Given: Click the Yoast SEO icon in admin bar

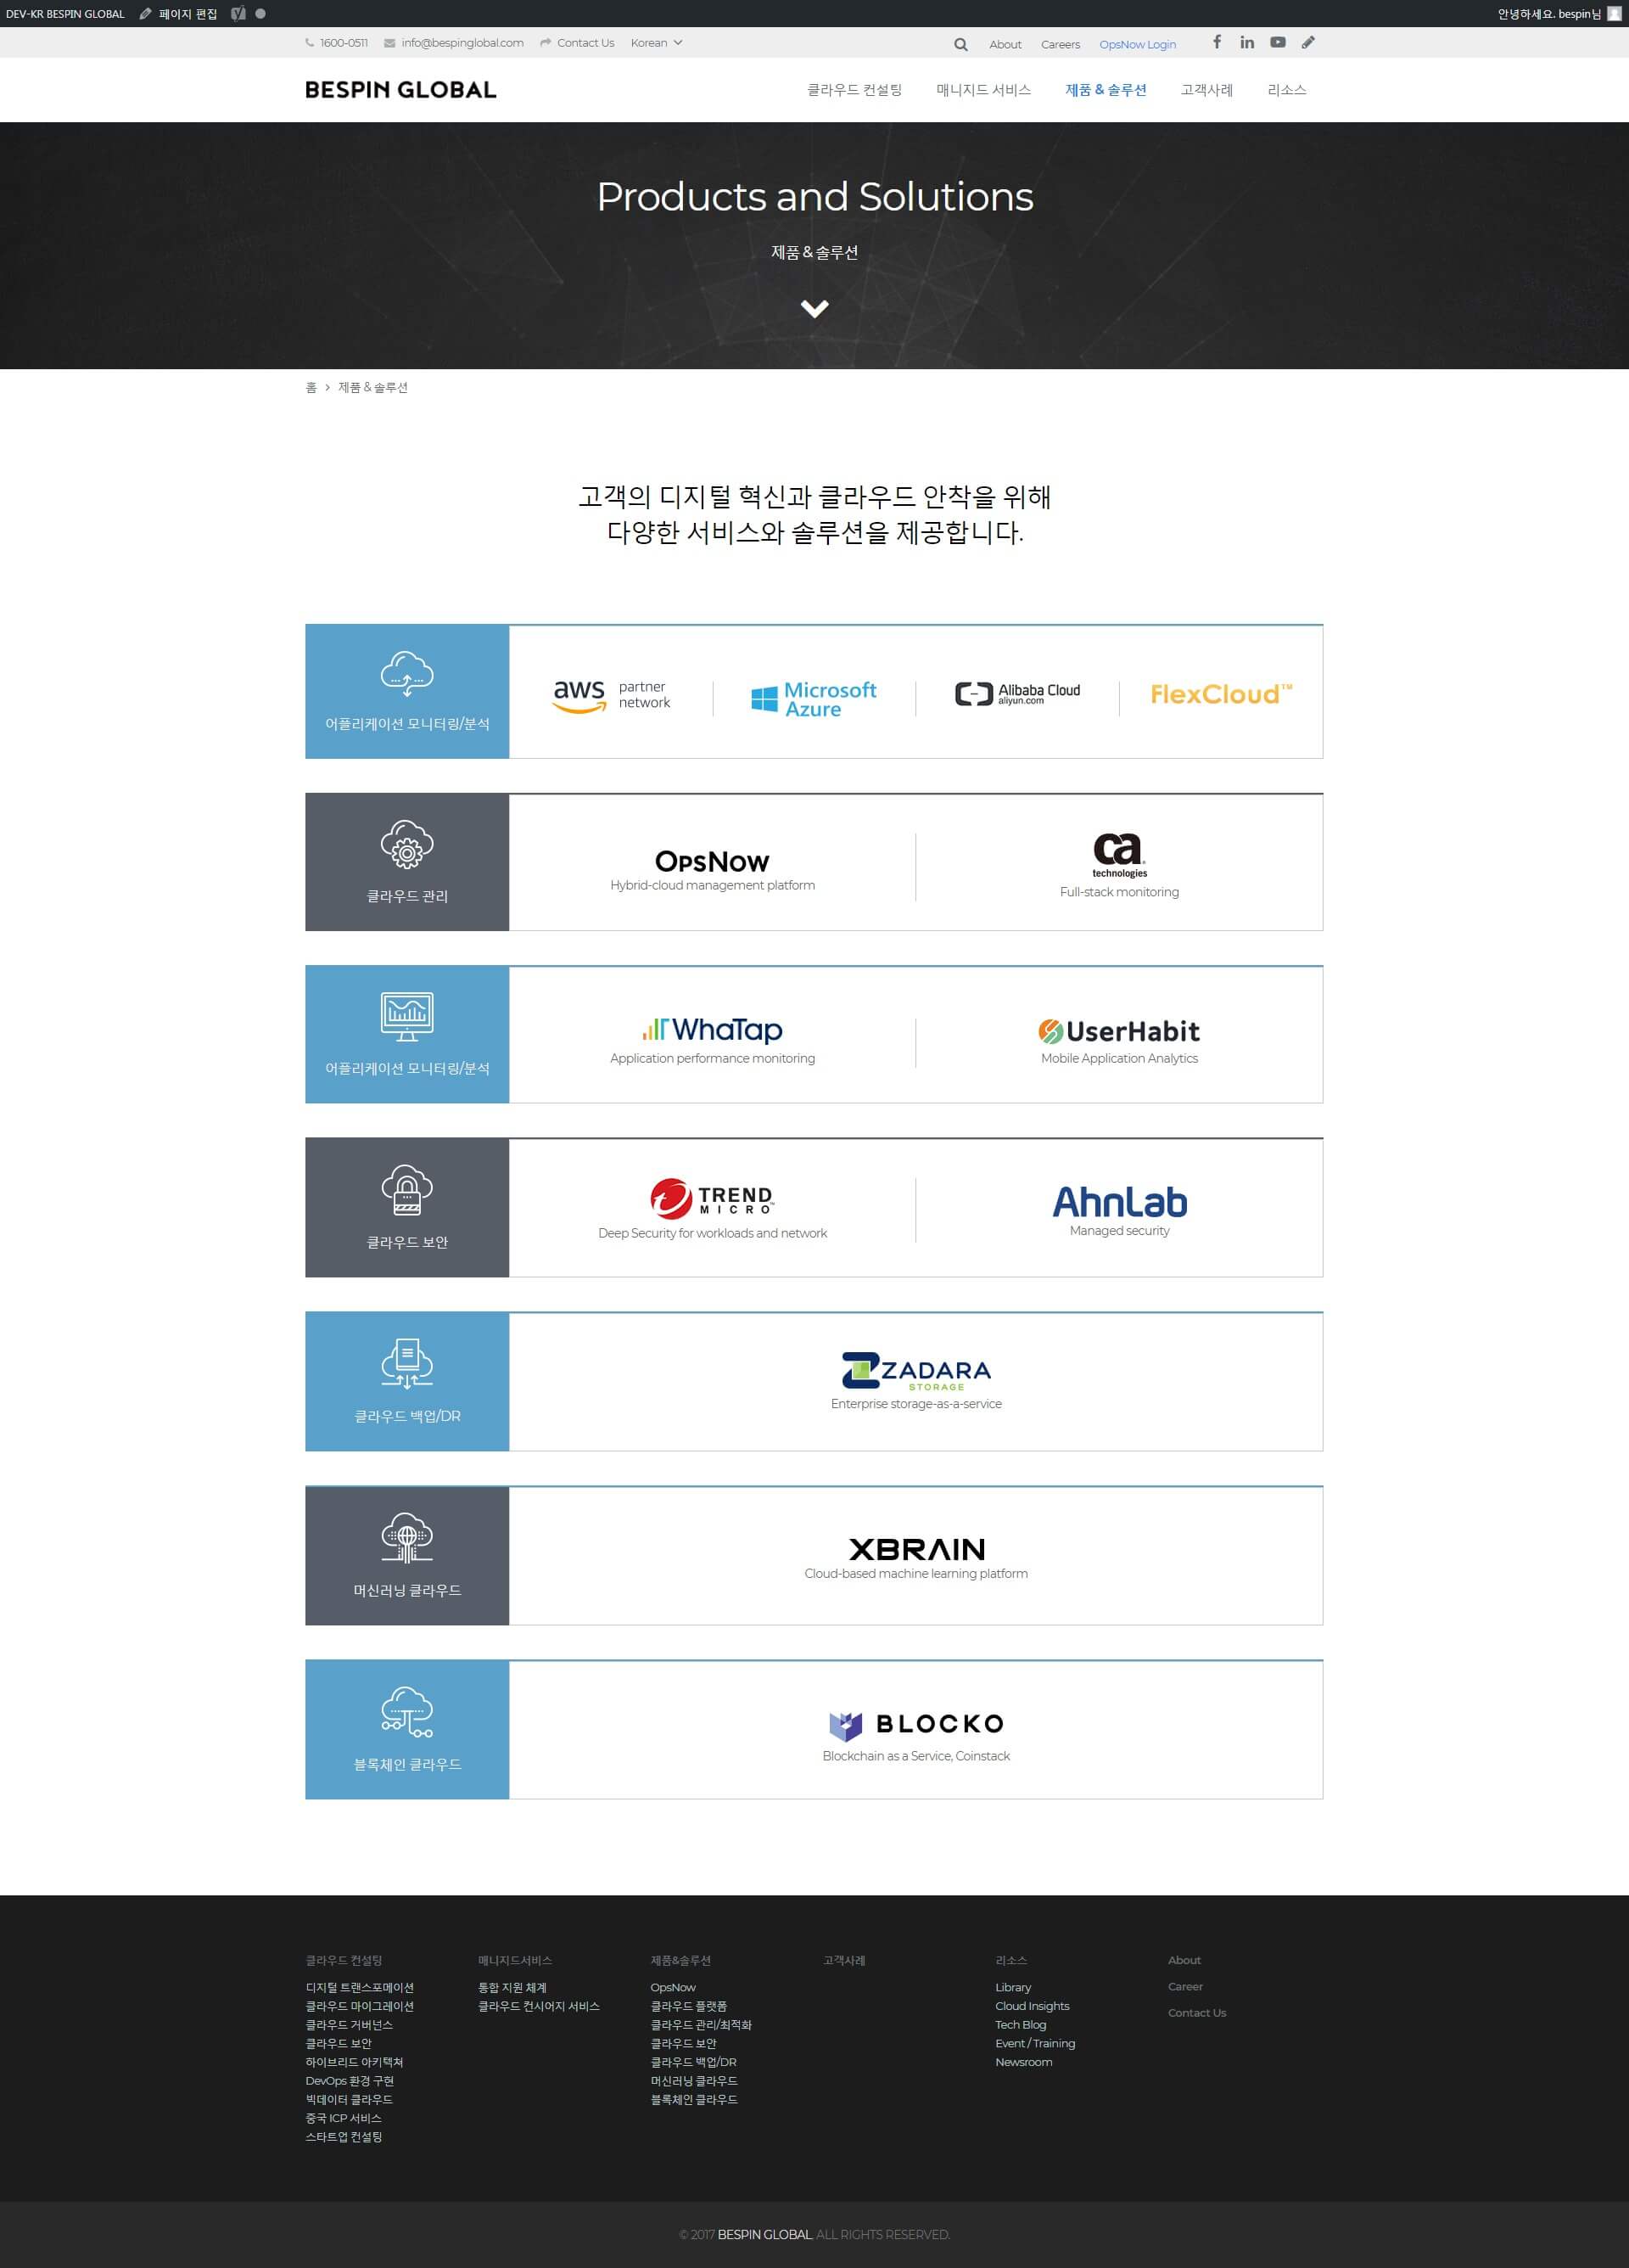Looking at the screenshot, I should click(x=238, y=13).
